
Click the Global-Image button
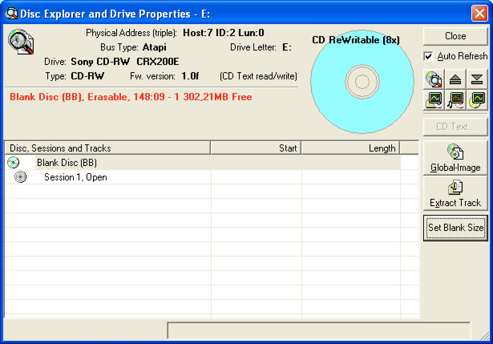(455, 158)
